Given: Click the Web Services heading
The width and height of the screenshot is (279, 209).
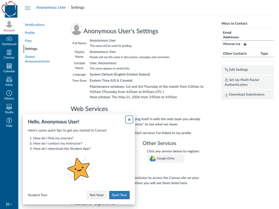Looking at the screenshot, I should click(89, 109).
